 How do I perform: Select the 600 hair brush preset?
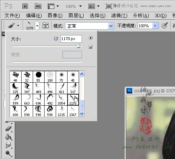pos(15,111)
